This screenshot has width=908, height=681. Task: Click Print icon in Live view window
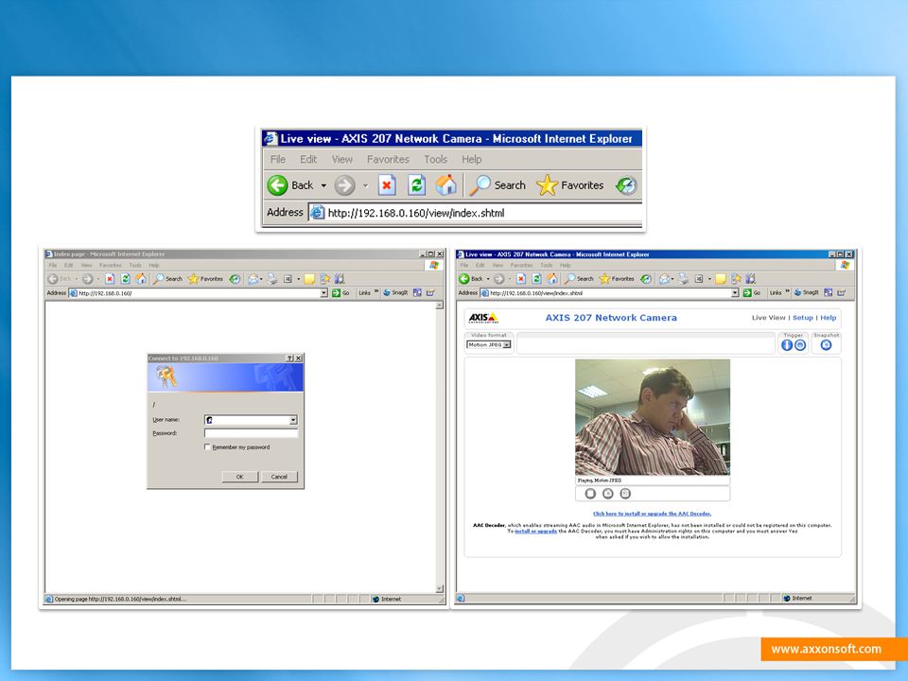683,278
